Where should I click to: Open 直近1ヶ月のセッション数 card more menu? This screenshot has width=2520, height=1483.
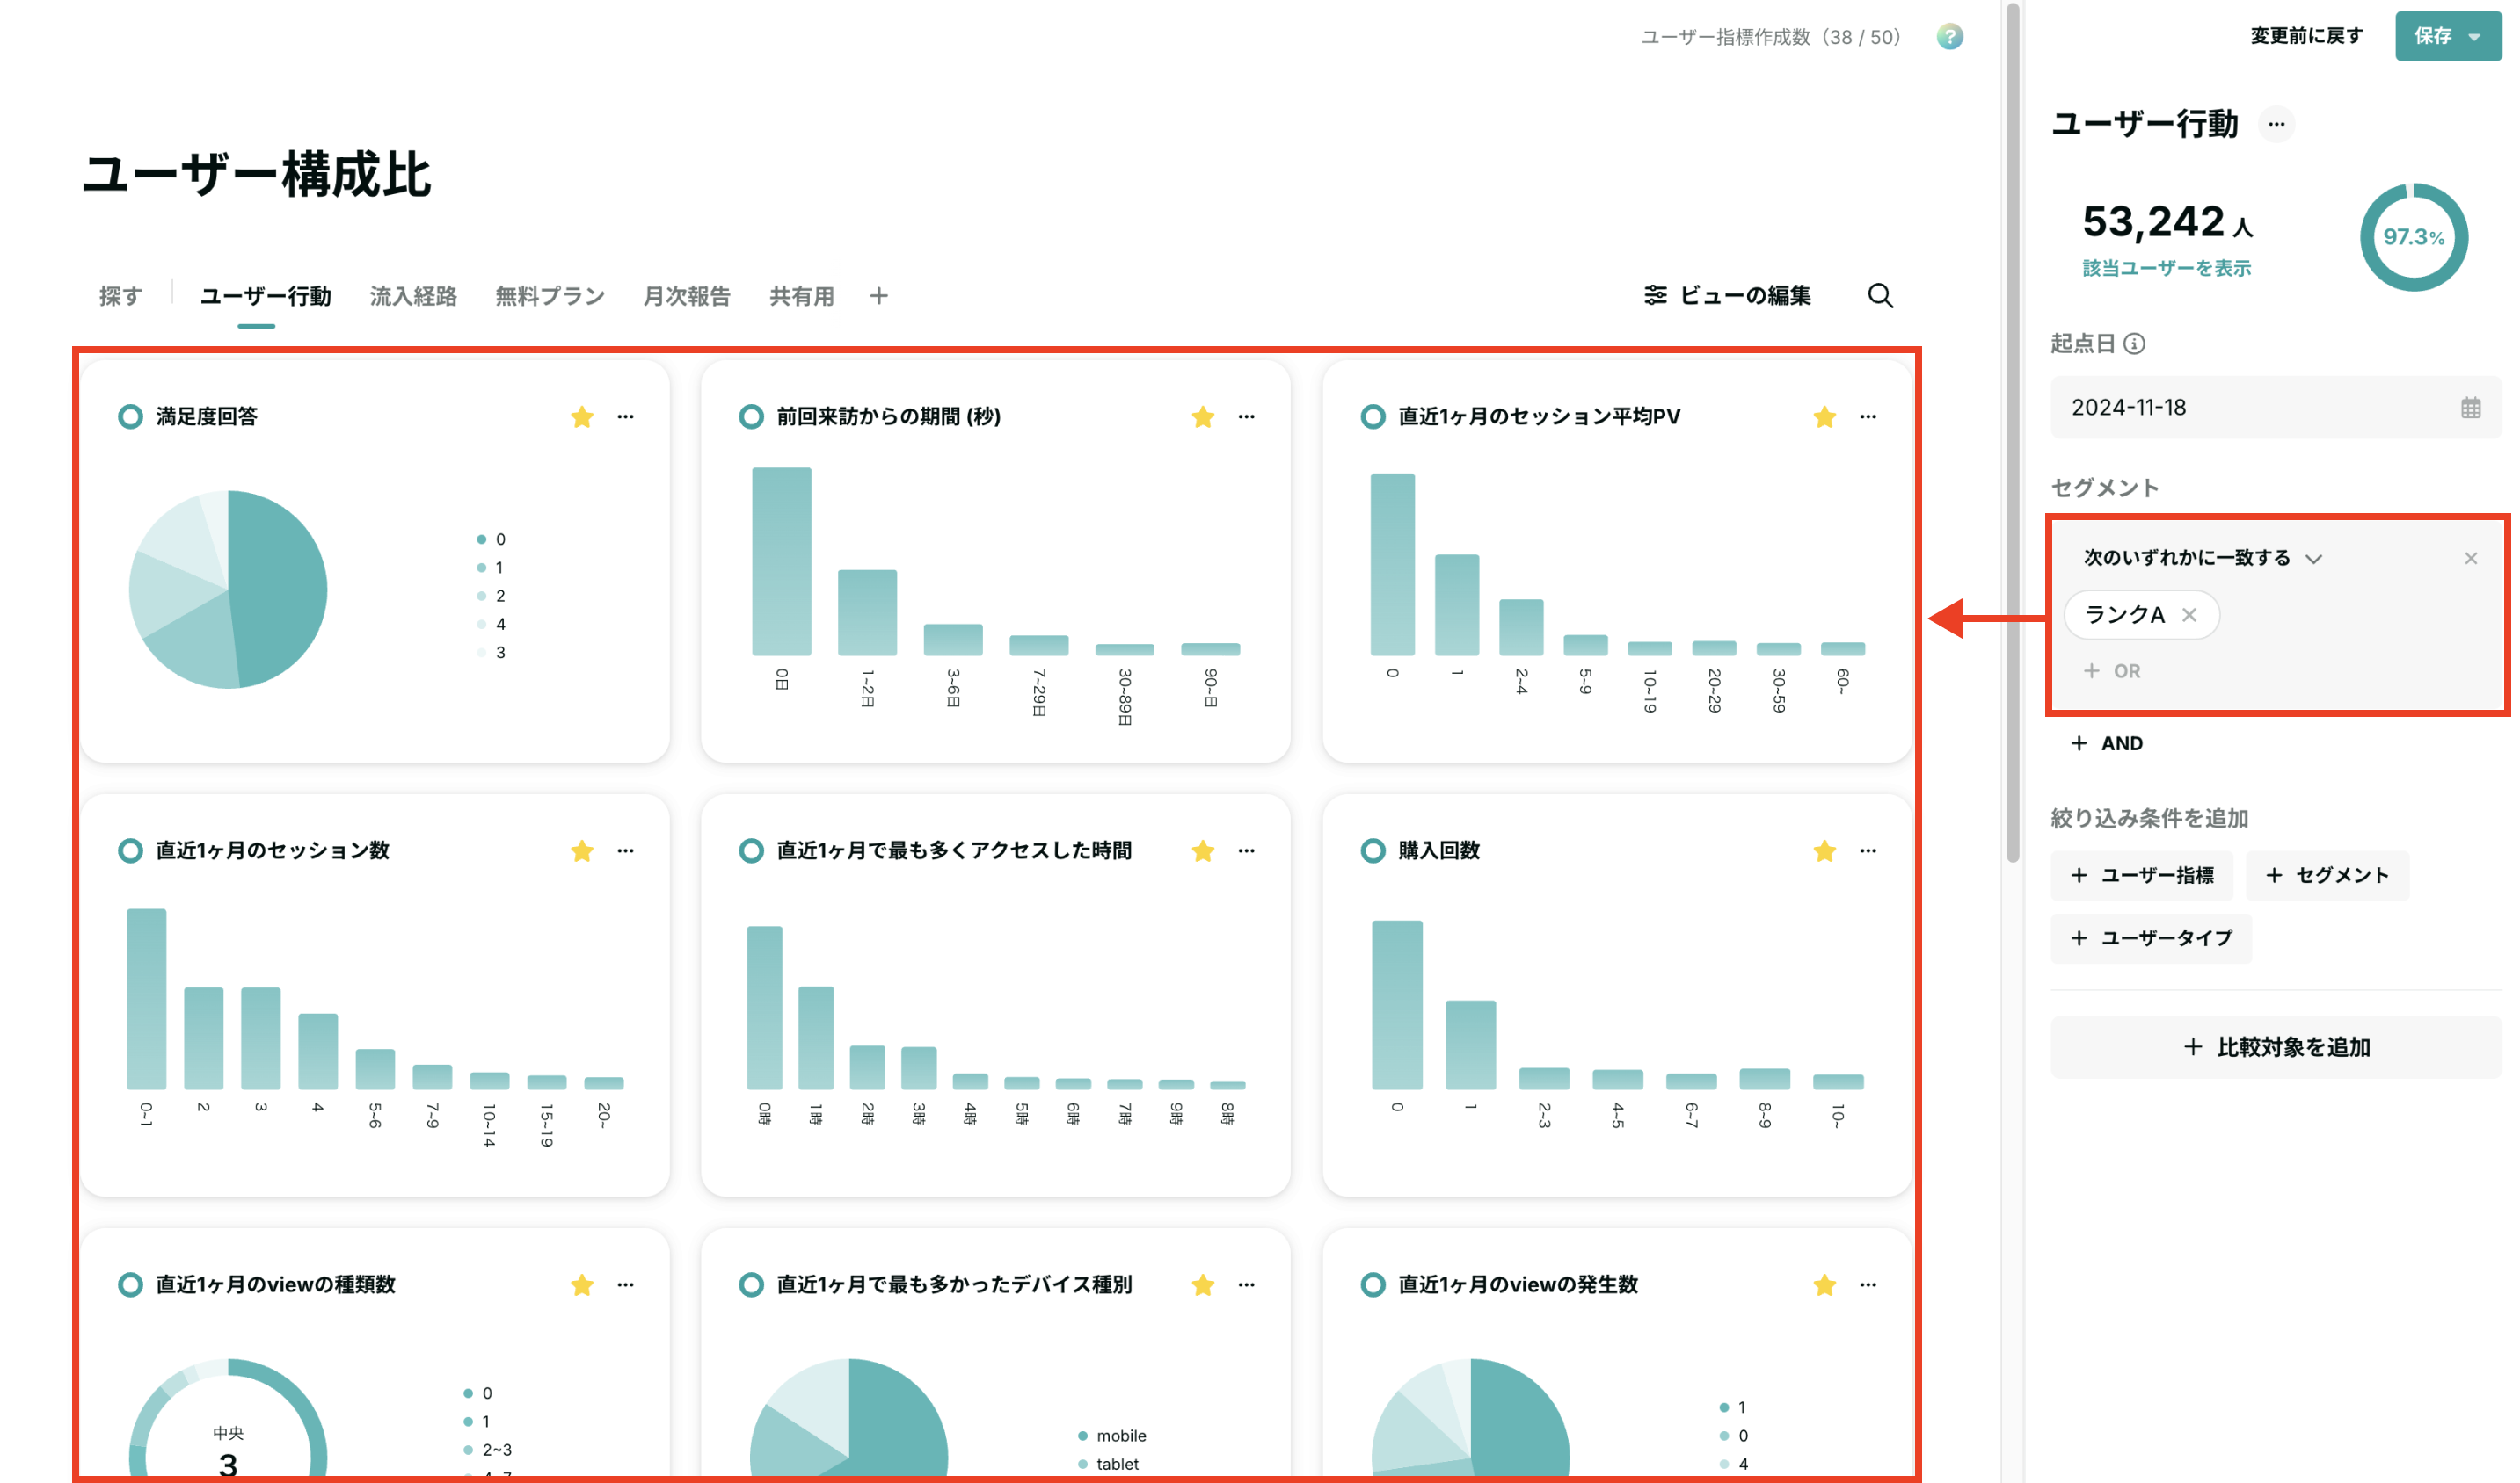pyautogui.click(x=625, y=850)
